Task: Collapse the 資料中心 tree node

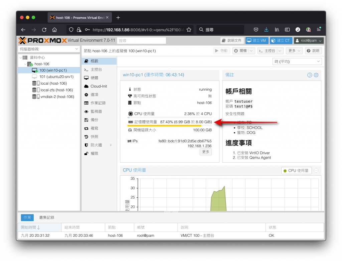Action: [21, 58]
